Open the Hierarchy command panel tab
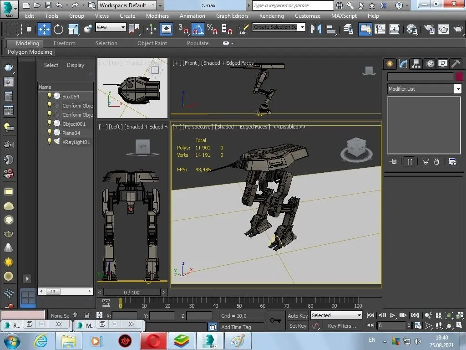 click(x=416, y=64)
